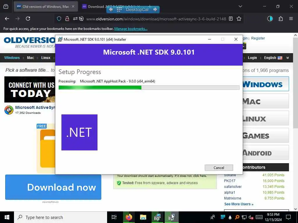Viewport: 298px width, 223px height.
Task: Click the muted volume tray icon
Action: point(251,217)
